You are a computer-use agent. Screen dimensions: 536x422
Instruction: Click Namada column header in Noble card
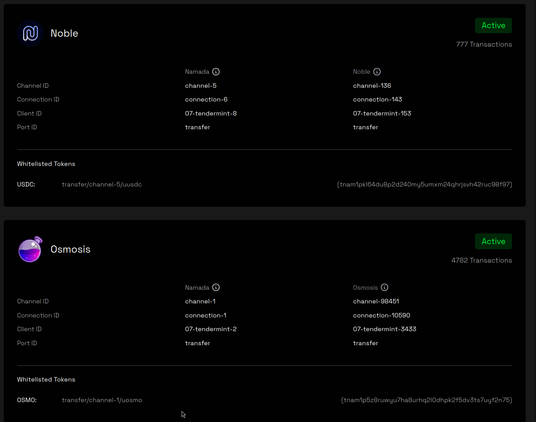(x=197, y=72)
